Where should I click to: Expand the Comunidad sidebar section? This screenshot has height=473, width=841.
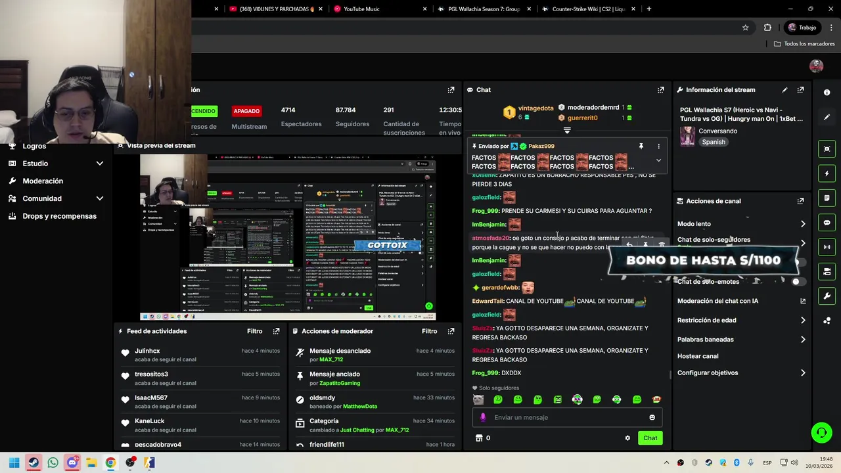100,198
